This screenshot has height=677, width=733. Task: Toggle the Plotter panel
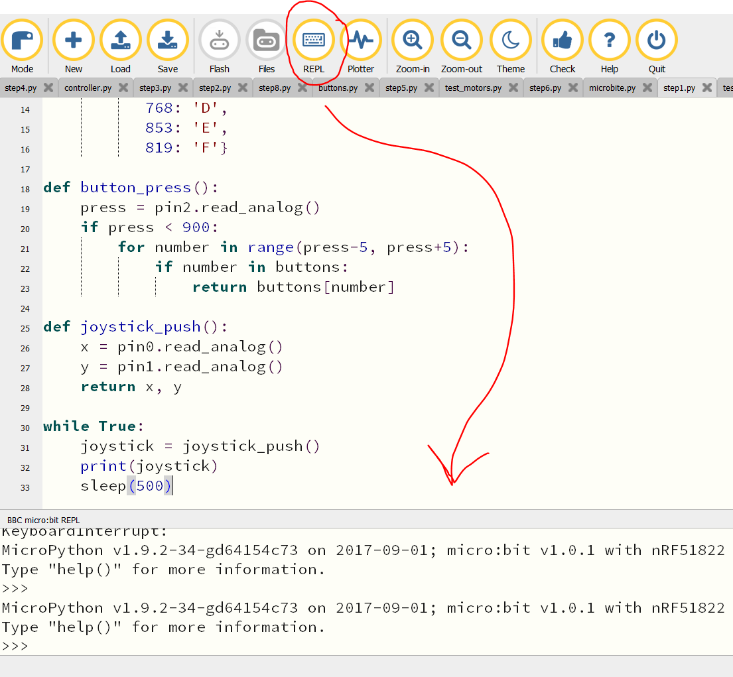tap(362, 40)
